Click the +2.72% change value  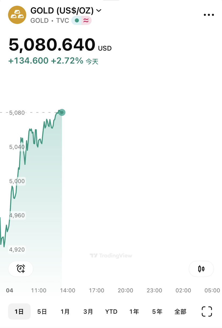point(67,61)
